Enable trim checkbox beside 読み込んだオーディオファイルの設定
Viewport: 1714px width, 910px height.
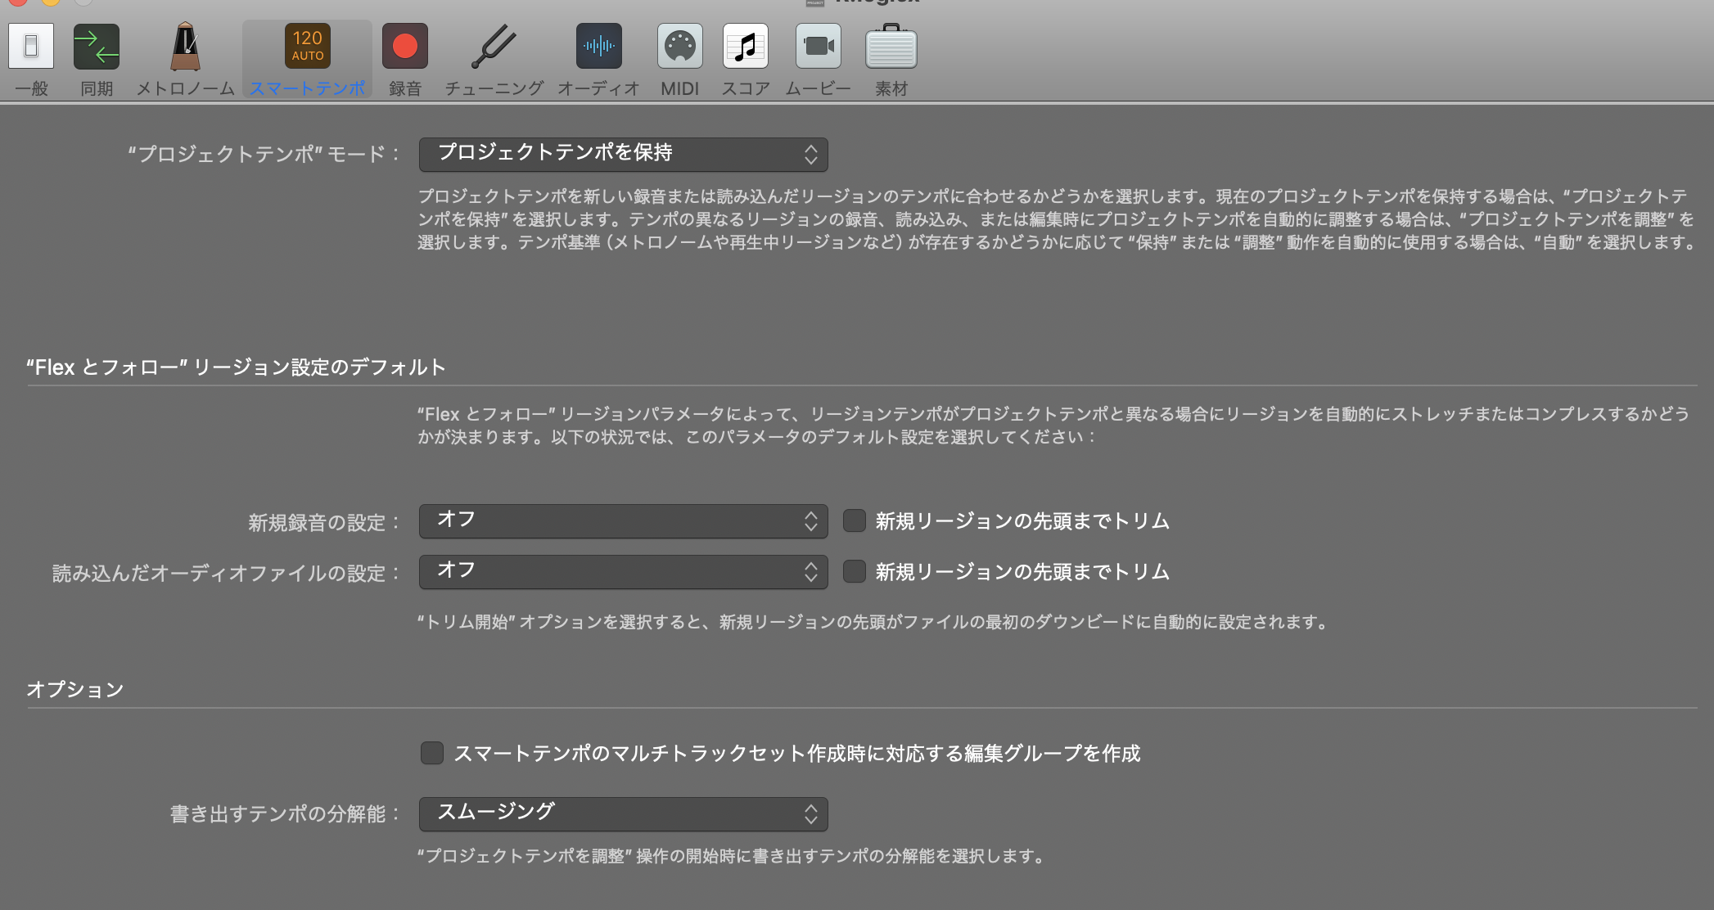pyautogui.click(x=855, y=572)
